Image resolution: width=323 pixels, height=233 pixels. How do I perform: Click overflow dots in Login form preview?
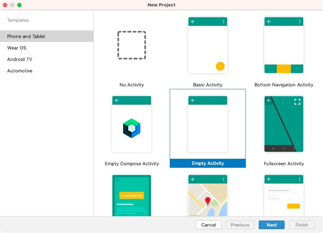(300, 179)
